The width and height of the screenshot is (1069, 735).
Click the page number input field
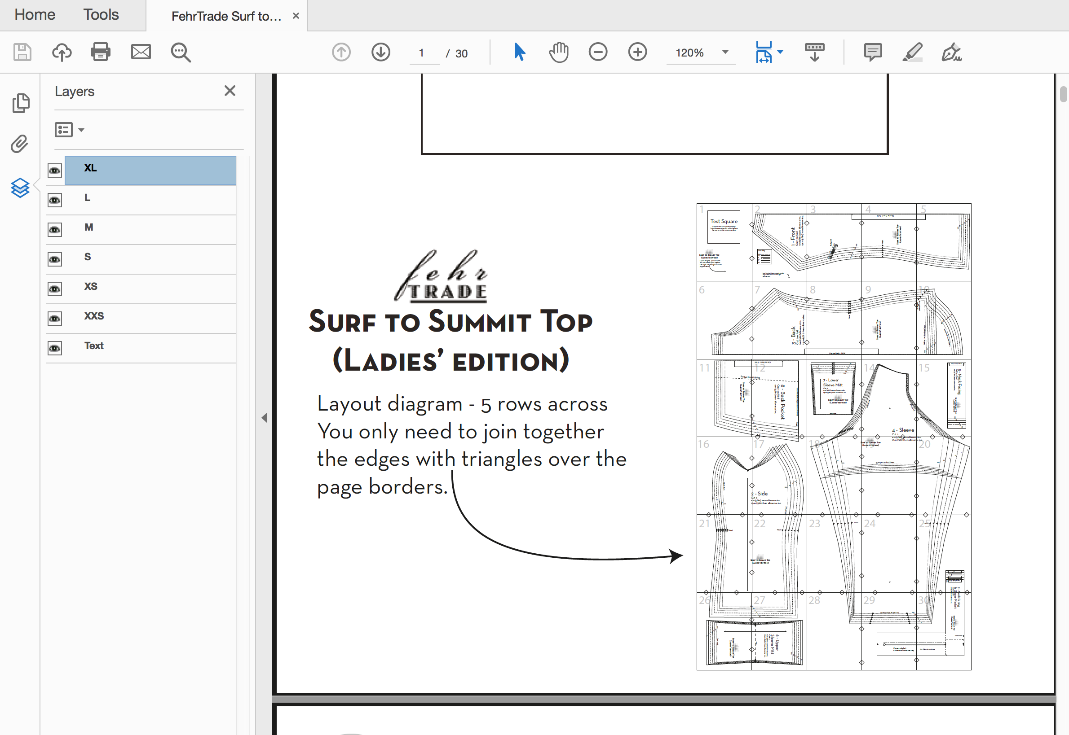point(424,53)
